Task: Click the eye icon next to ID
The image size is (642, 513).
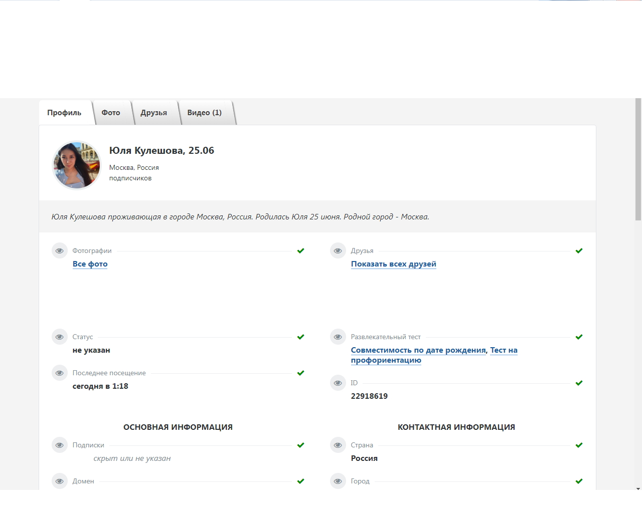Action: 338,383
